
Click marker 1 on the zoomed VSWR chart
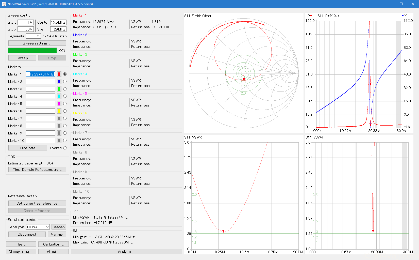coord(223,231)
